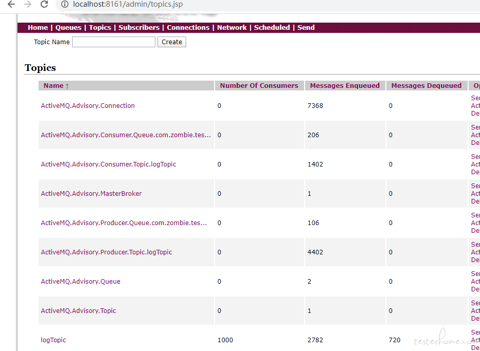Open the Network menu item
The width and height of the screenshot is (480, 351).
pos(232,28)
